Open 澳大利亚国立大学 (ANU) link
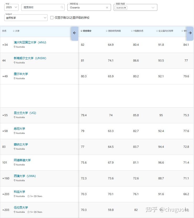This screenshot has height=218, width=194. [x=30, y=42]
